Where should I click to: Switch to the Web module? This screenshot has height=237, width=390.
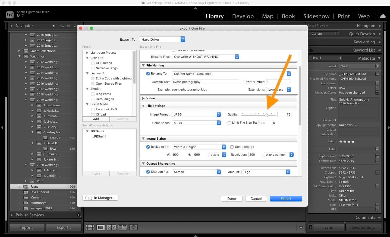(x=364, y=16)
